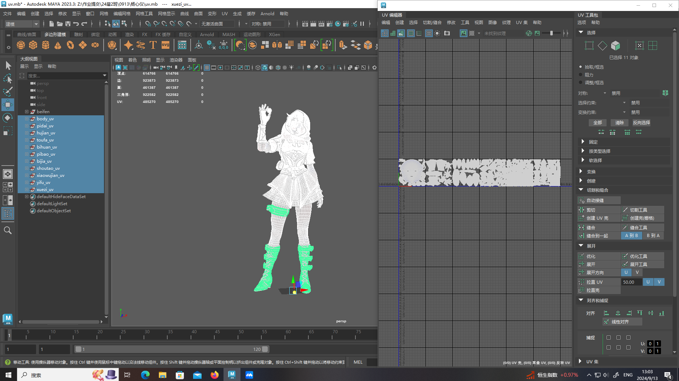Viewport: 679px width, 381px height.
Task: Click the playback range slider bar
Action: point(172,349)
